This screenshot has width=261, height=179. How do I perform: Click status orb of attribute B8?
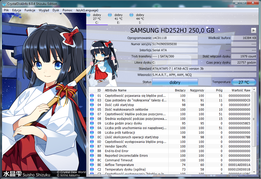click(x=92, y=151)
